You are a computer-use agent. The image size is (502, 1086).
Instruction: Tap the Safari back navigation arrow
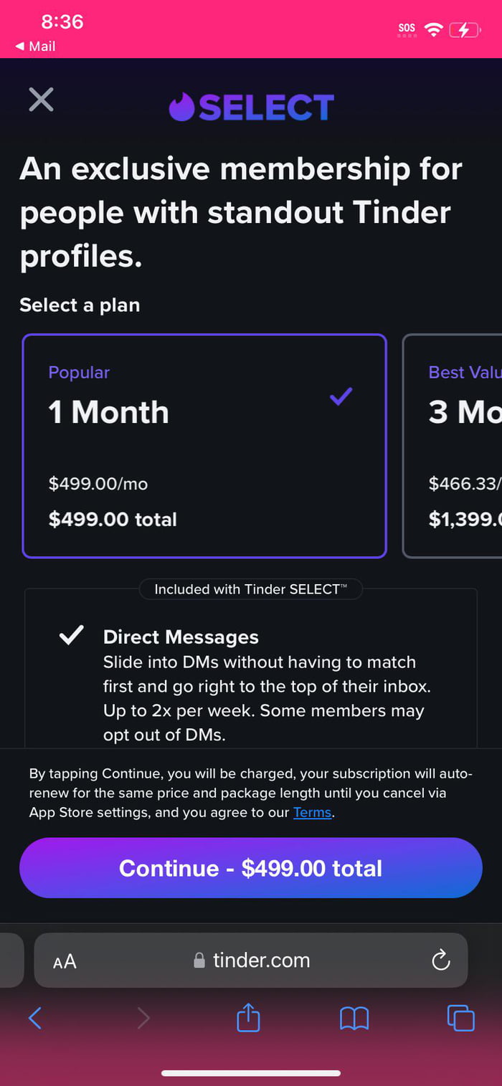(34, 1018)
